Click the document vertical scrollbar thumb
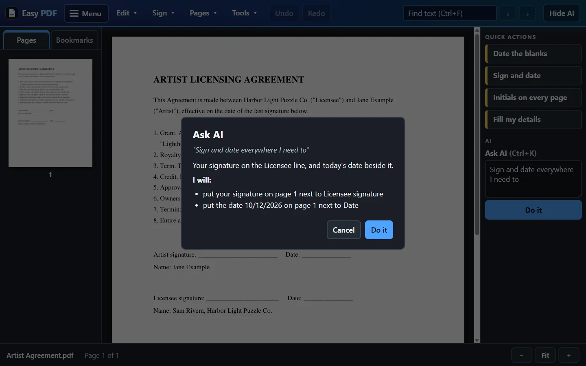The width and height of the screenshot is (586, 366). pyautogui.click(x=477, y=134)
